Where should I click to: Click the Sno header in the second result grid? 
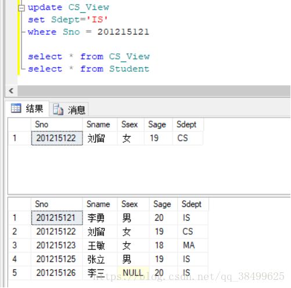tap(56, 204)
